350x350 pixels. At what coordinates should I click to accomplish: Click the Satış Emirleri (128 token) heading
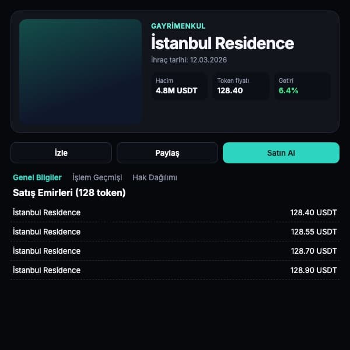click(69, 192)
